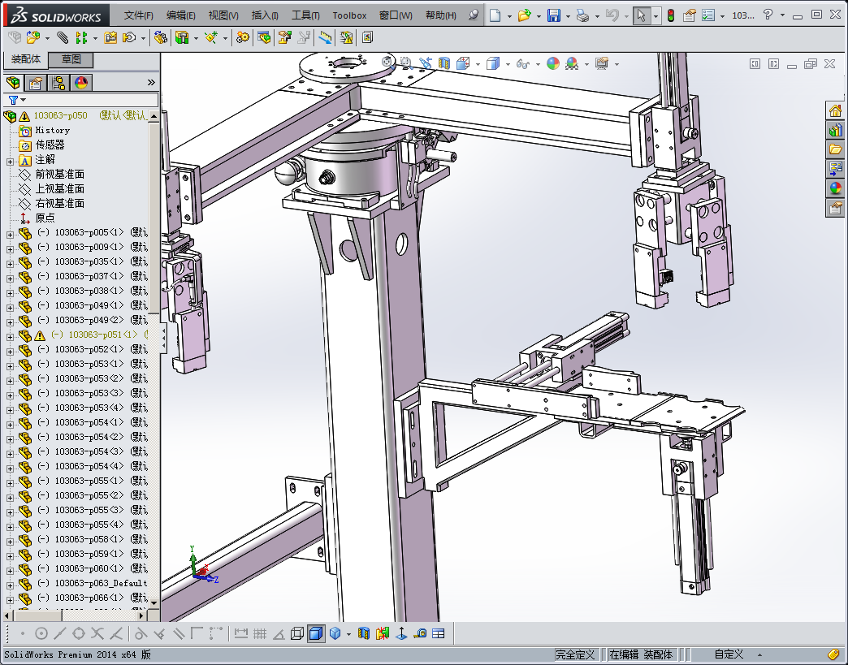Open the Design Library task pane icon
This screenshot has height=665, width=848.
835,130
